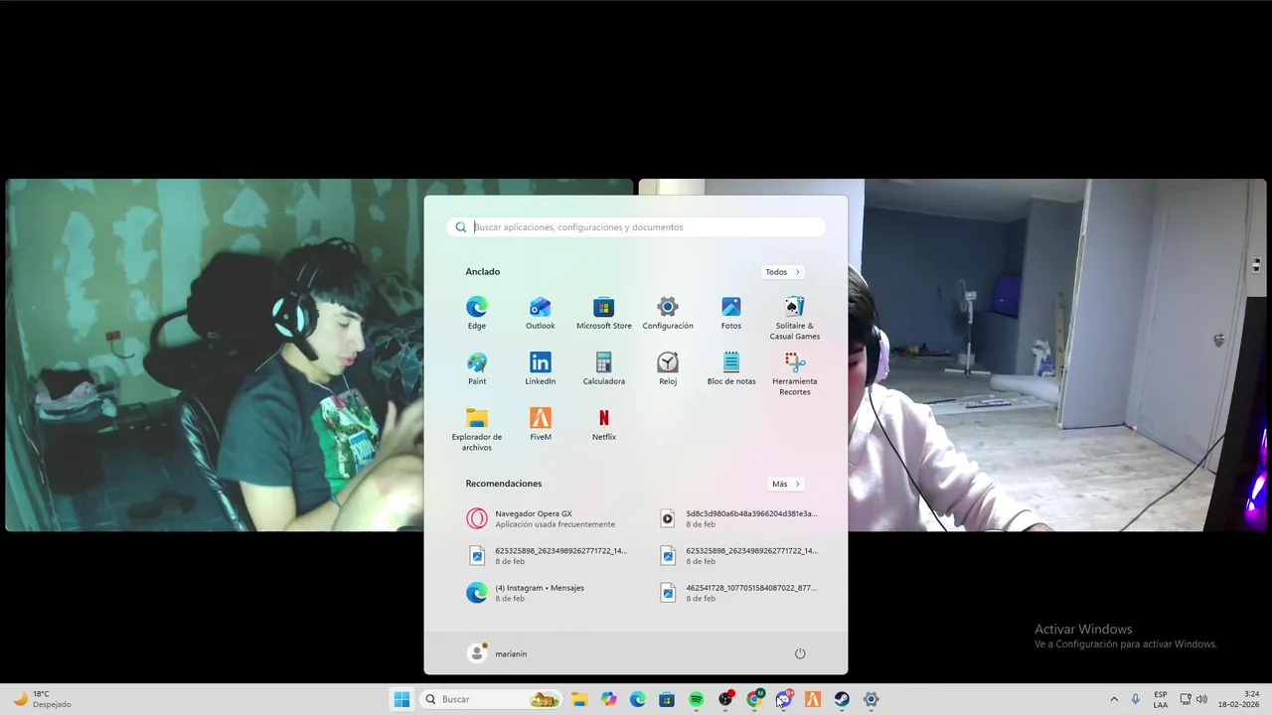The height and width of the screenshot is (715, 1272).
Task: Click the taskbar Buscar search box
Action: 491,699
